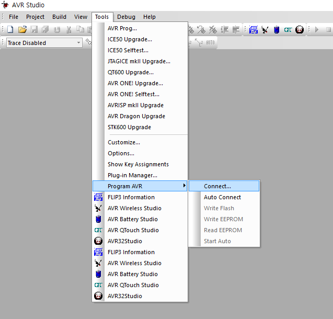Select last AVR QTouch Studio menu entry
Image resolution: width=333 pixels, height=319 pixels.
(140, 285)
